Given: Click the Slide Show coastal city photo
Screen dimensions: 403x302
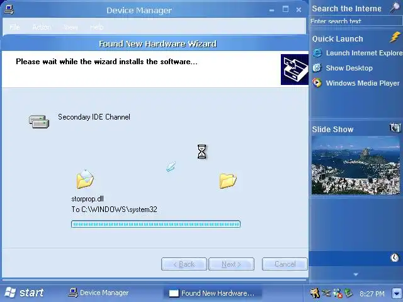Looking at the screenshot, I should click(356, 165).
